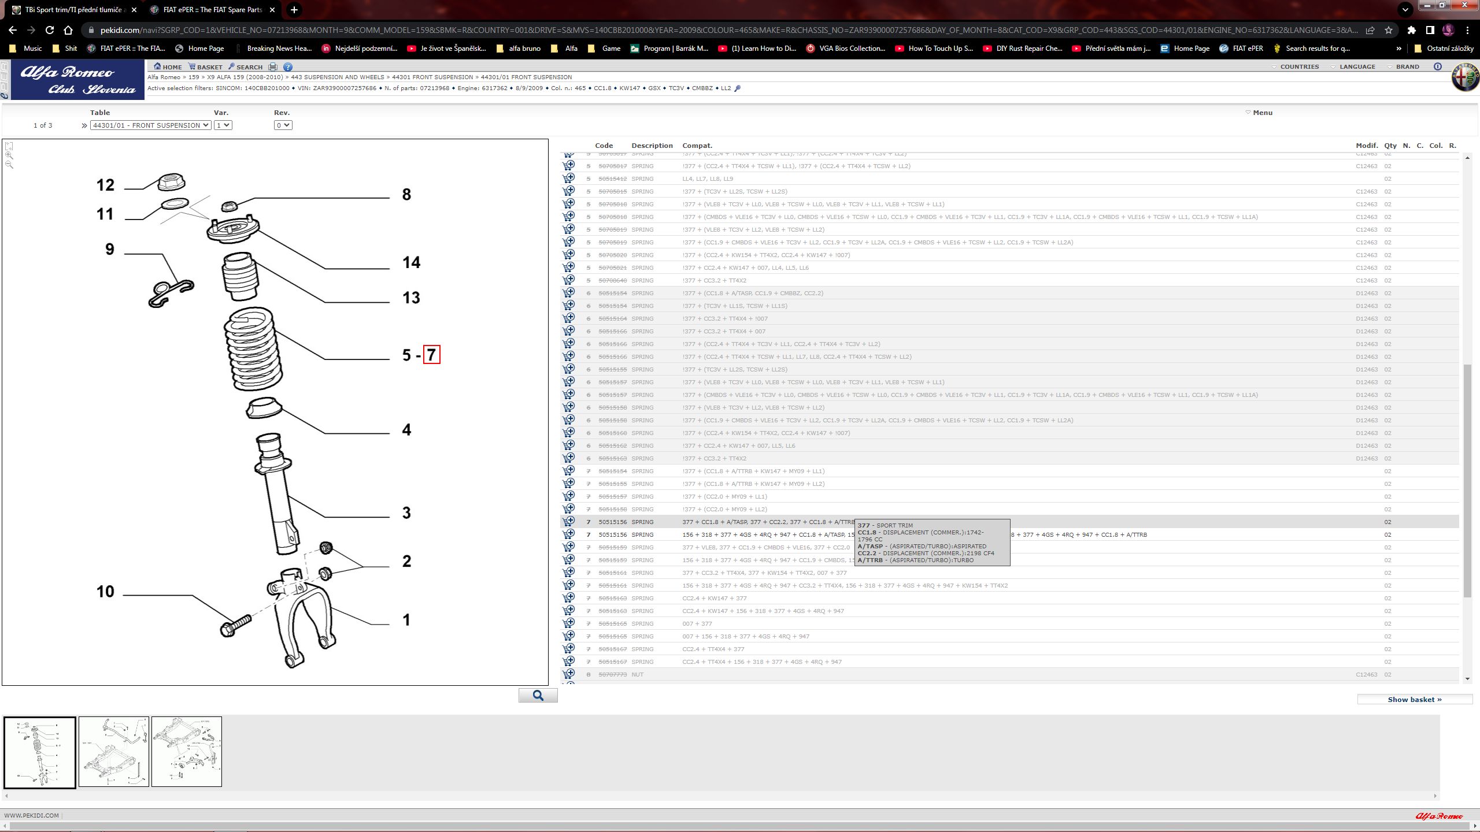Open the browser side panel icon
This screenshot has width=1480, height=832.
click(1430, 30)
